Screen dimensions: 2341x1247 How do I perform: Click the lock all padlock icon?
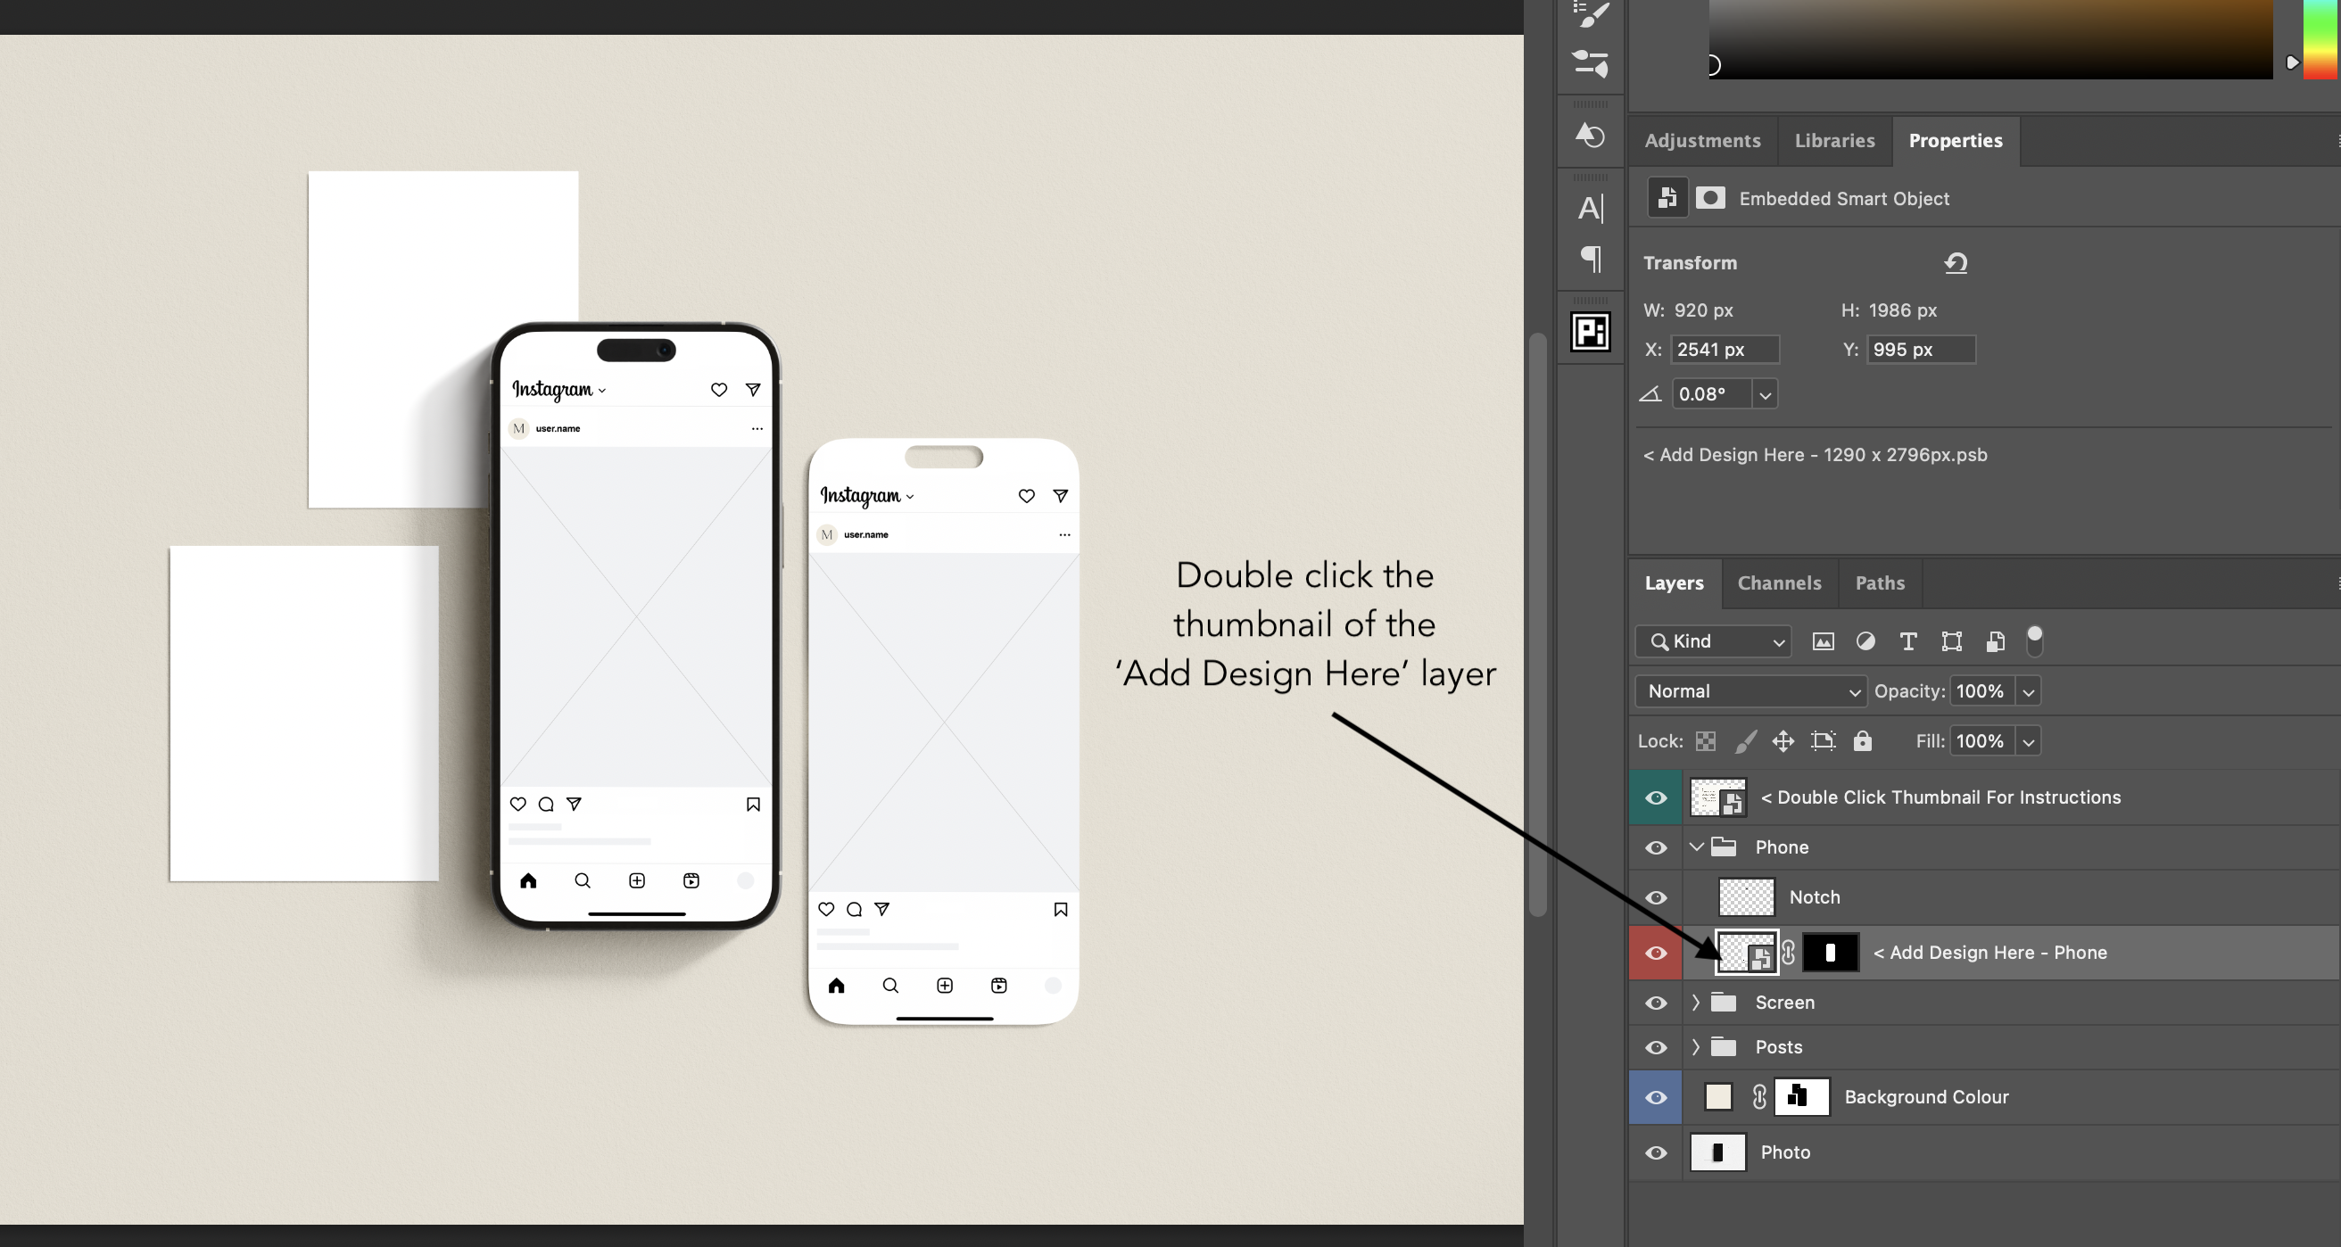(1862, 741)
